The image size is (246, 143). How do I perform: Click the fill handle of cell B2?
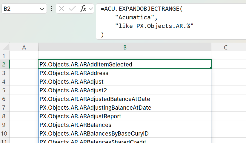(x=211, y=68)
